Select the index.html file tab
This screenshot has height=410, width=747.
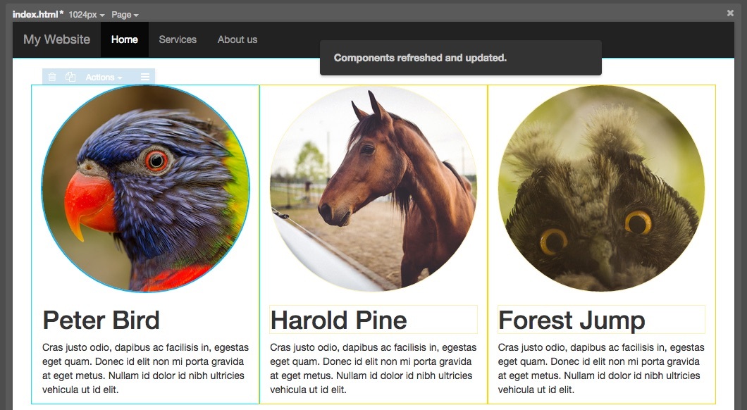(x=37, y=14)
